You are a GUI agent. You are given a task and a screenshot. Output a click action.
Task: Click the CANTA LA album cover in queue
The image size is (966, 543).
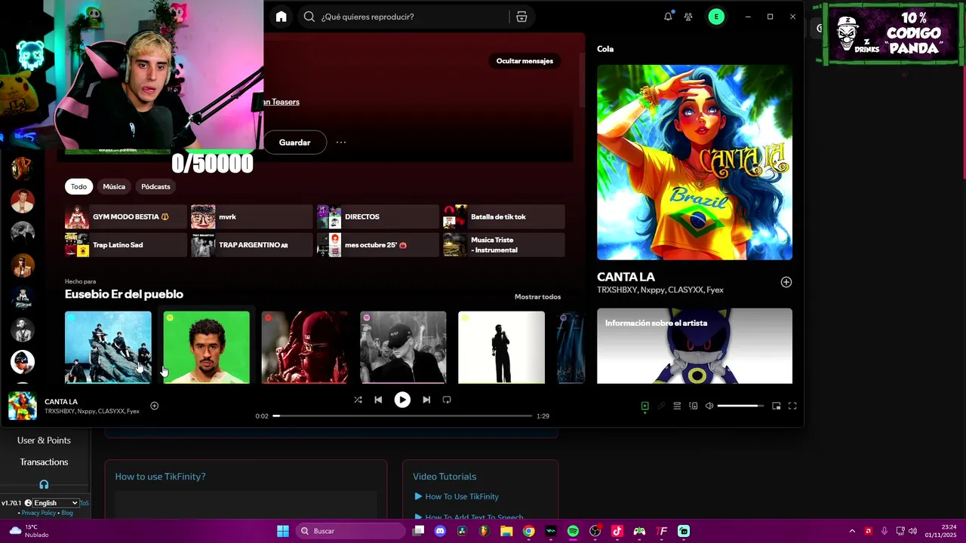point(694,162)
